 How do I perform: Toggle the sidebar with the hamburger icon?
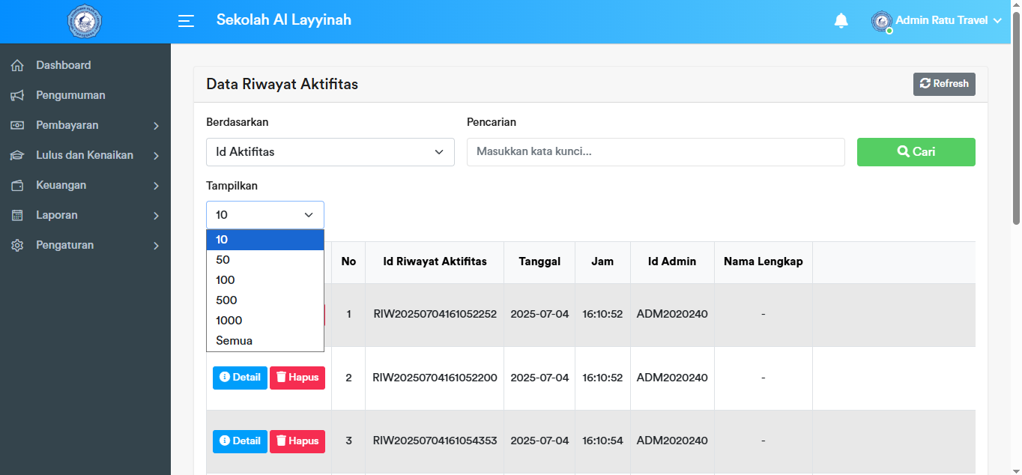tap(185, 22)
